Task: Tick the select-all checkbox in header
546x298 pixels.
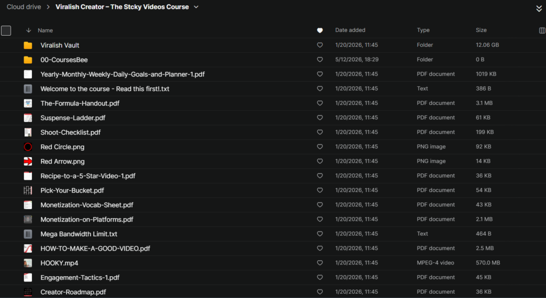Action: (6, 30)
